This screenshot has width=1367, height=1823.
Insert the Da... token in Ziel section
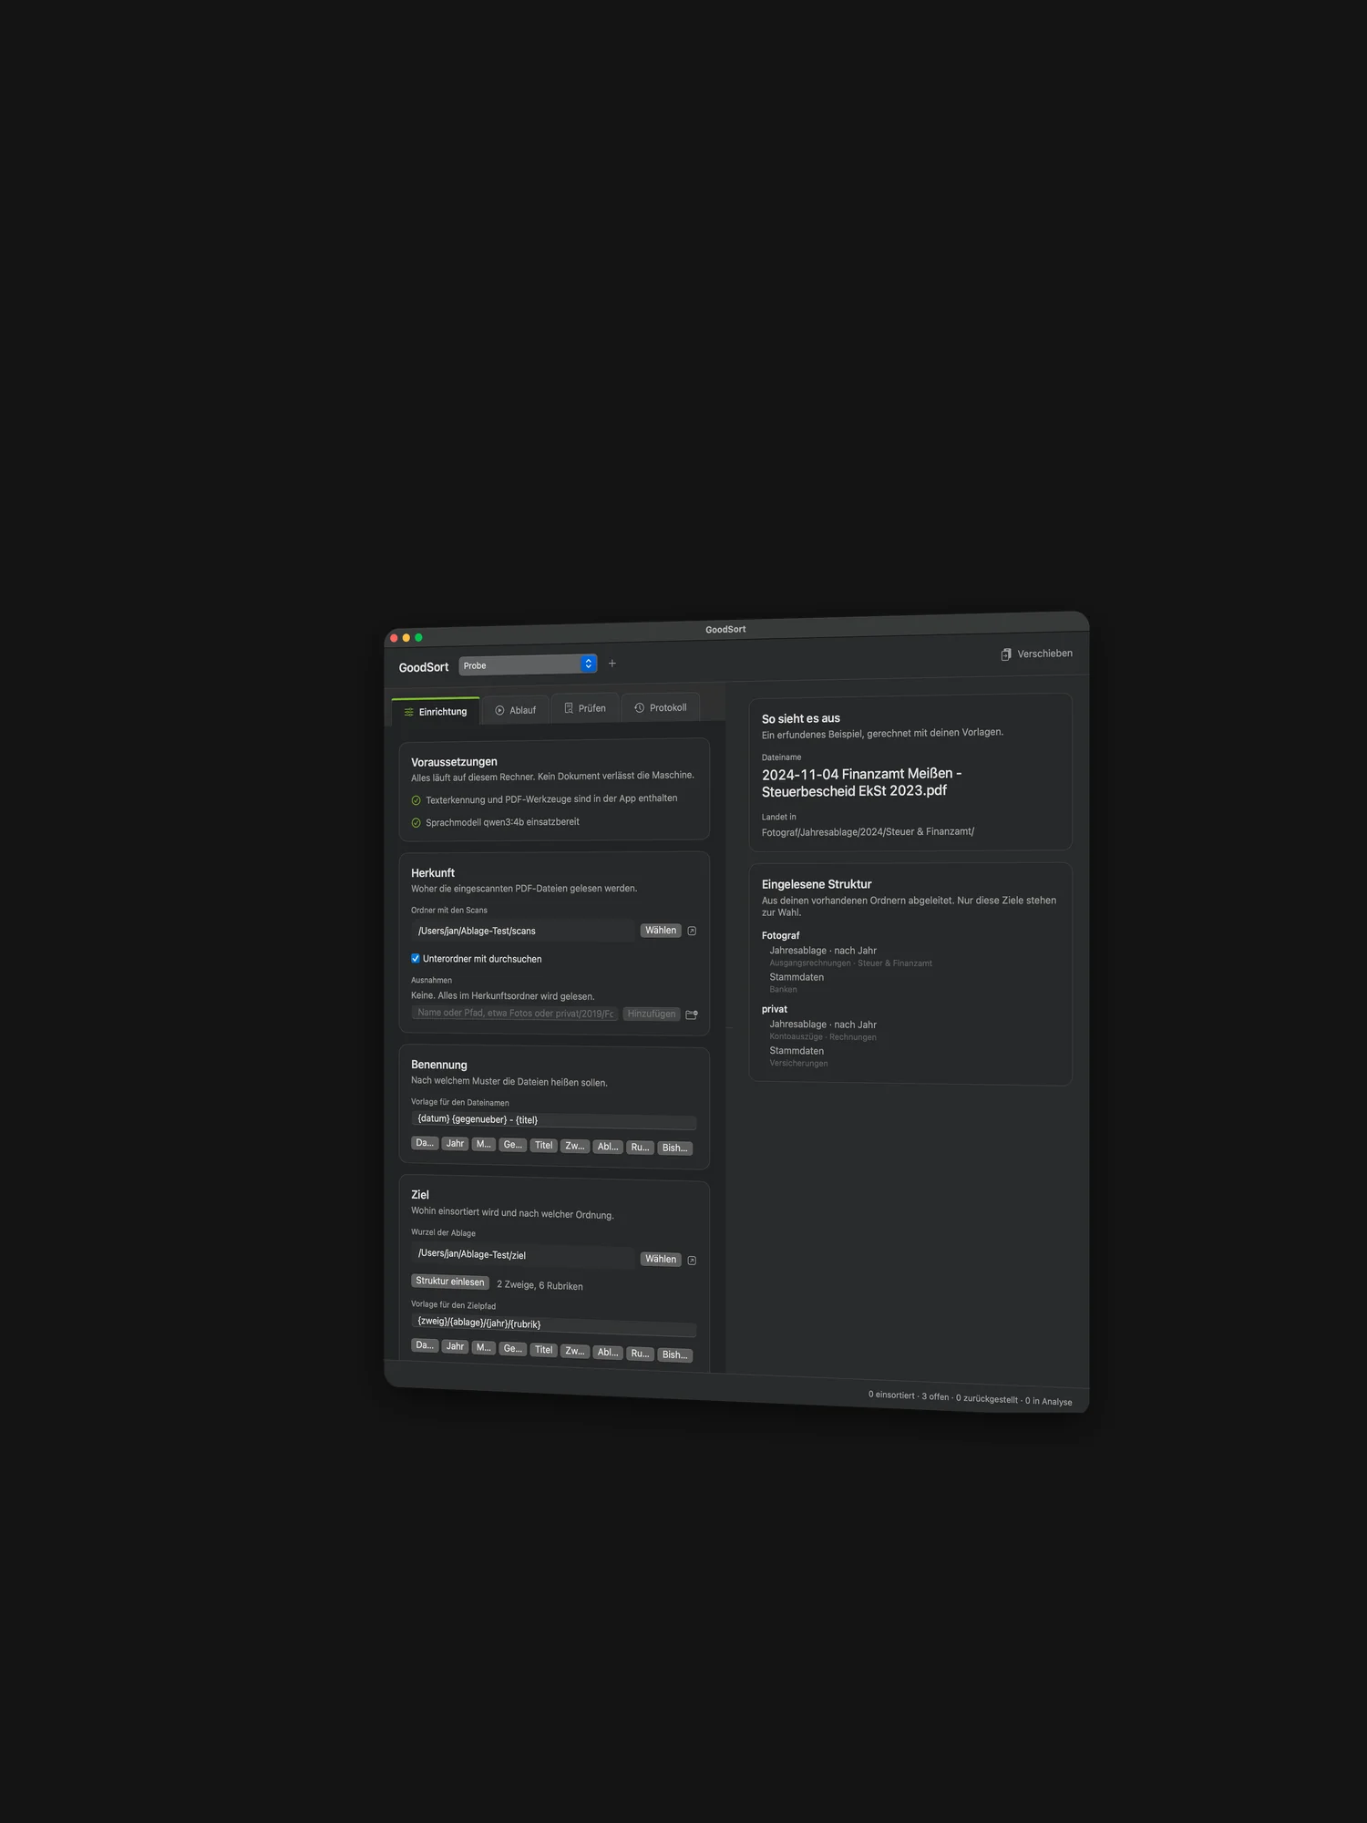tap(425, 1345)
